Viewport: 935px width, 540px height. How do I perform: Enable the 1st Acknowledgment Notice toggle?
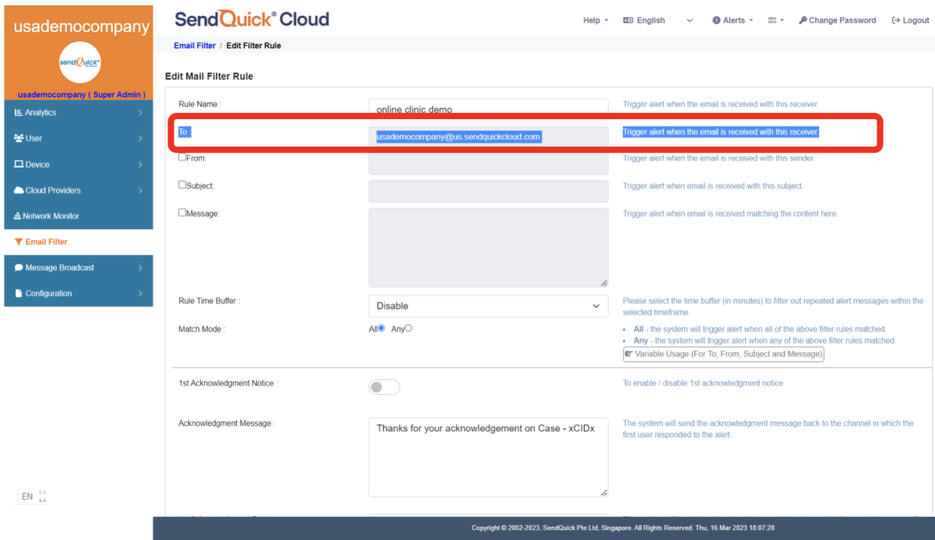[384, 386]
